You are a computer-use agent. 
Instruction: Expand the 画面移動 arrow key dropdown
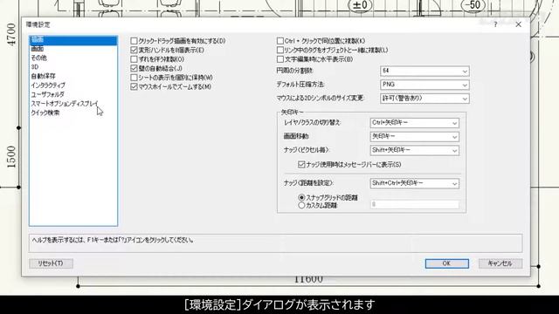pyautogui.click(x=415, y=137)
